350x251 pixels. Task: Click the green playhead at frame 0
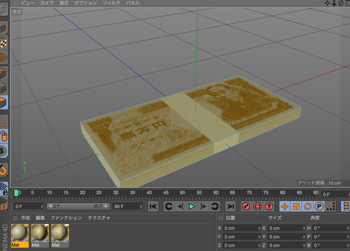pyautogui.click(x=16, y=193)
